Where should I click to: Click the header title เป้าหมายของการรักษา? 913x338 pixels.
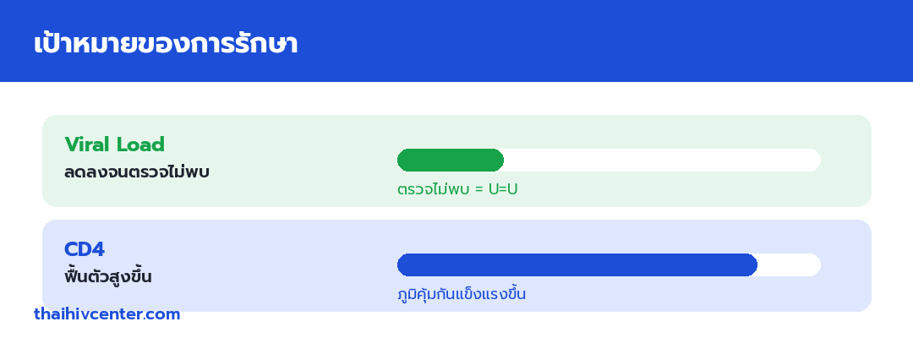(166, 44)
